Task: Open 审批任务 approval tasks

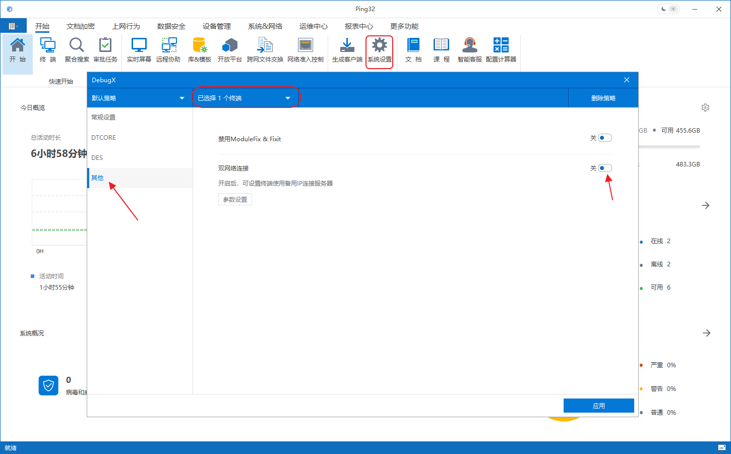Action: pyautogui.click(x=105, y=50)
